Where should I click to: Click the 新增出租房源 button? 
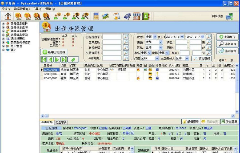pos(54,52)
